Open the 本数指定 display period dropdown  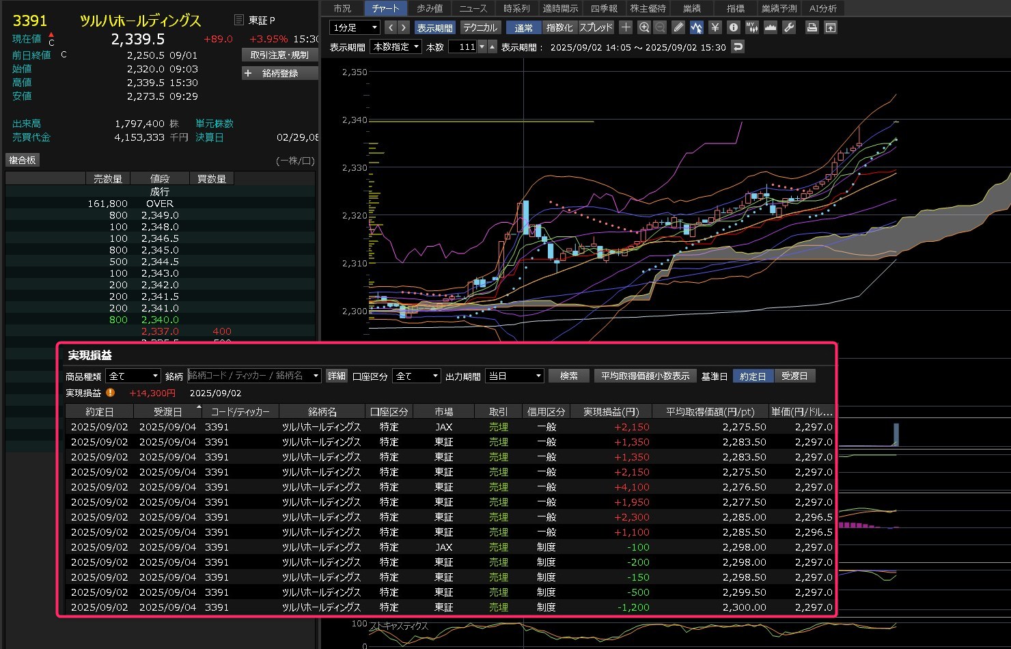click(396, 47)
